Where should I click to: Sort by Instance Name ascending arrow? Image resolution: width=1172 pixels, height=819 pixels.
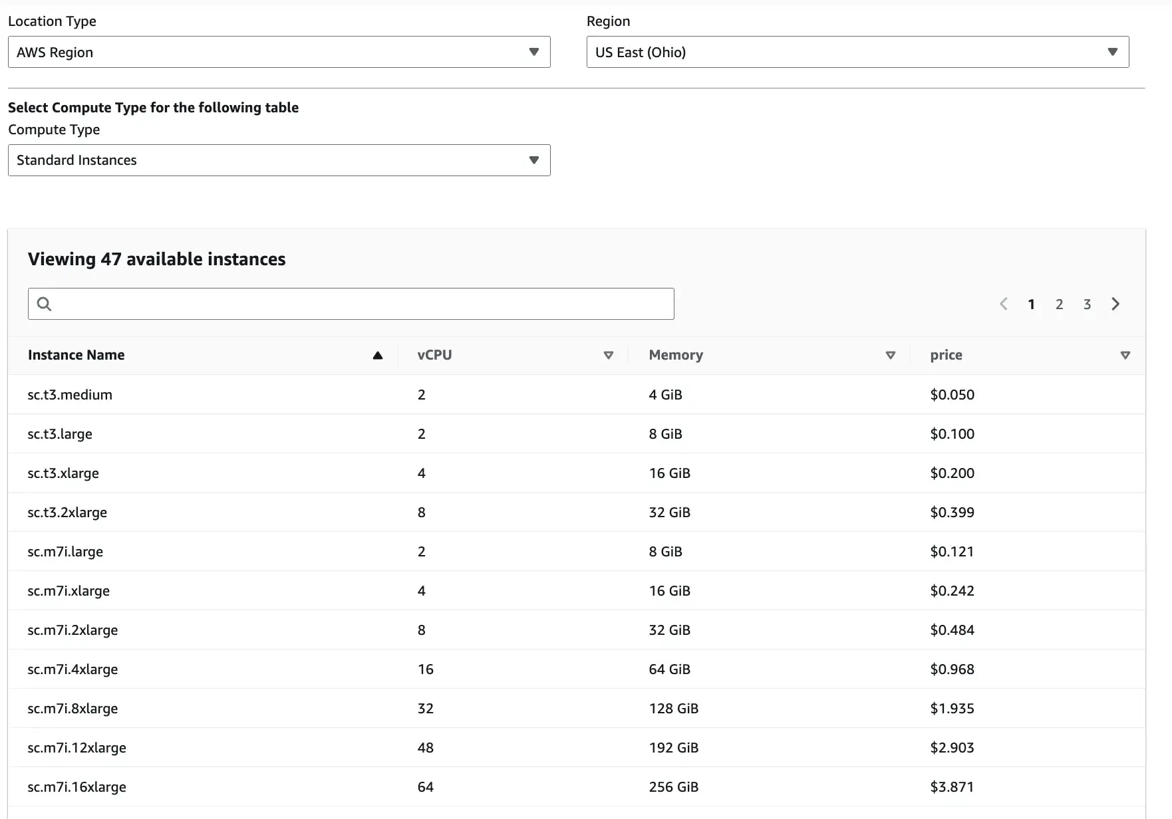[378, 356]
